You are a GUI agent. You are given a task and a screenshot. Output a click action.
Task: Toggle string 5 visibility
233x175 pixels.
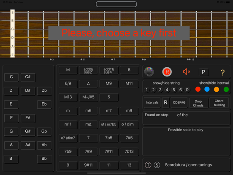[x=174, y=90]
